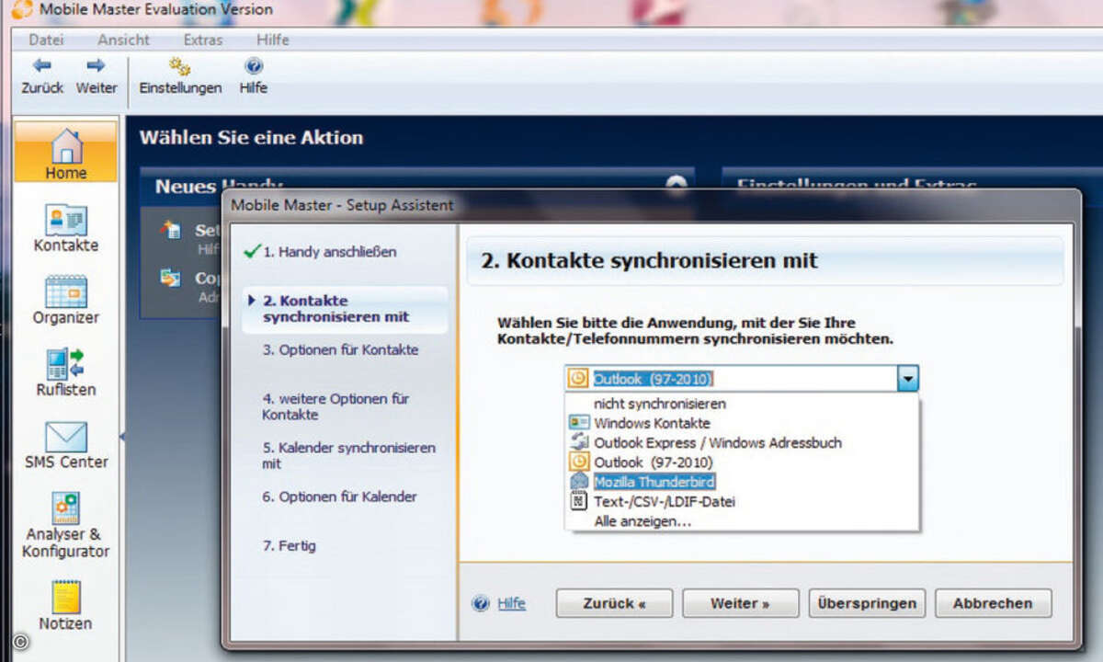Go forward with the Weiter toolbar arrow
This screenshot has width=1103, height=662.
click(96, 66)
